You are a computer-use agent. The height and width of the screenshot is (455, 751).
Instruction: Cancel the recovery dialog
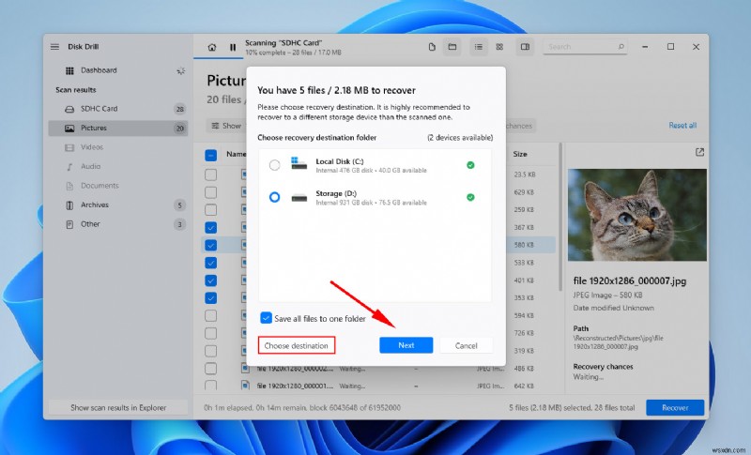(x=466, y=345)
